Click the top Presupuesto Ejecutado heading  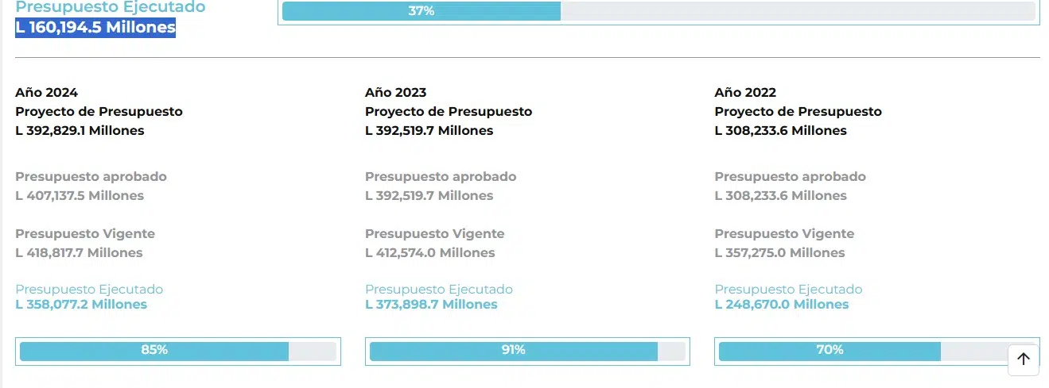tap(111, 7)
